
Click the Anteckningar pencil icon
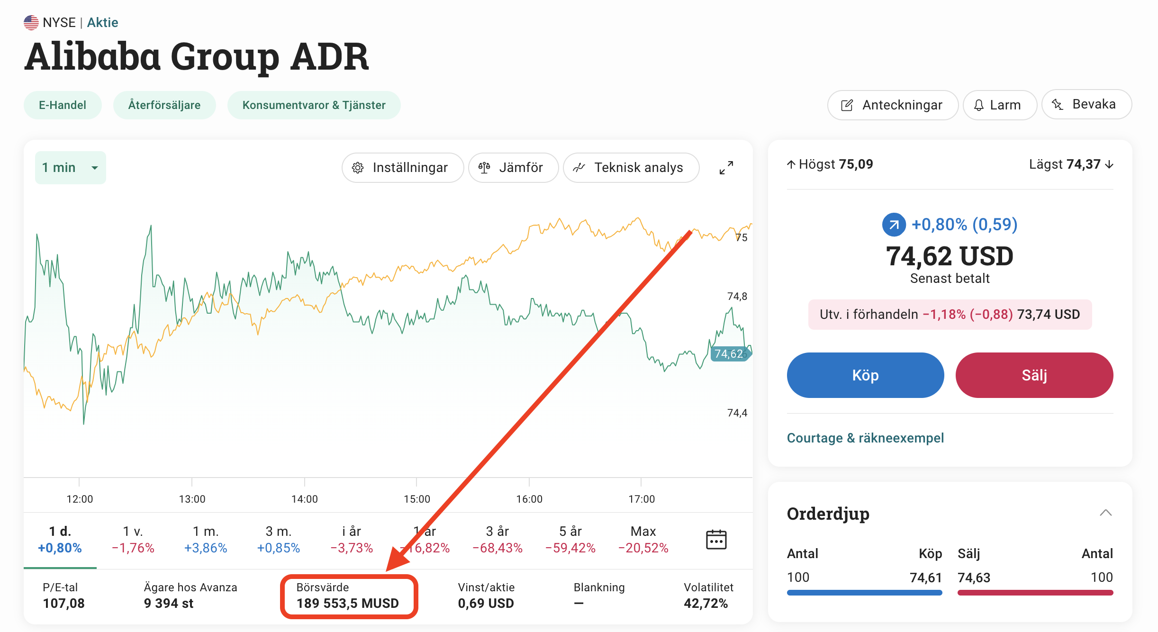[847, 105]
